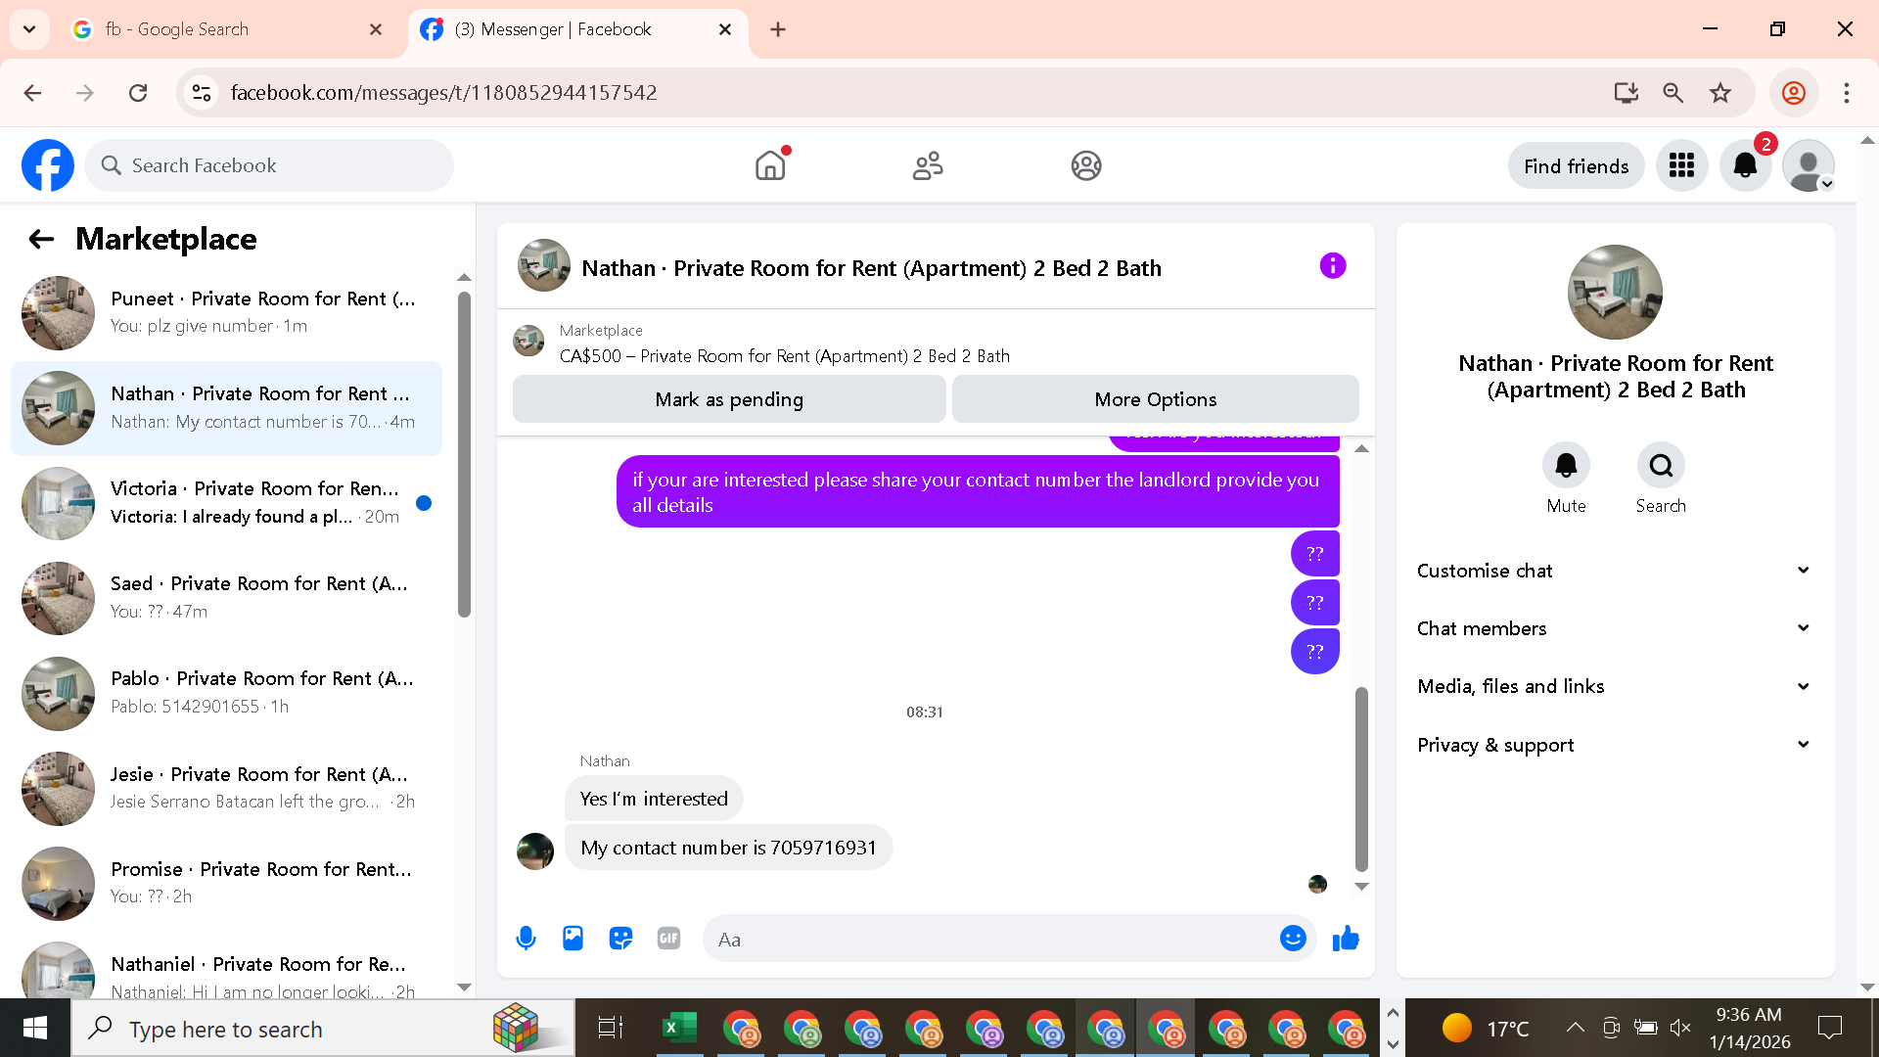
Task: Open emoji picker in message box
Action: click(1293, 939)
